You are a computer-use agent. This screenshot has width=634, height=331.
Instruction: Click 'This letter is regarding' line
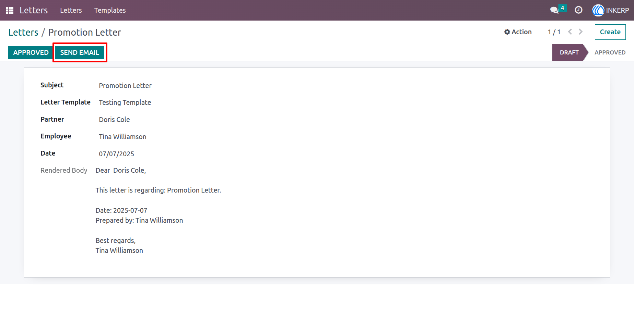[158, 190]
